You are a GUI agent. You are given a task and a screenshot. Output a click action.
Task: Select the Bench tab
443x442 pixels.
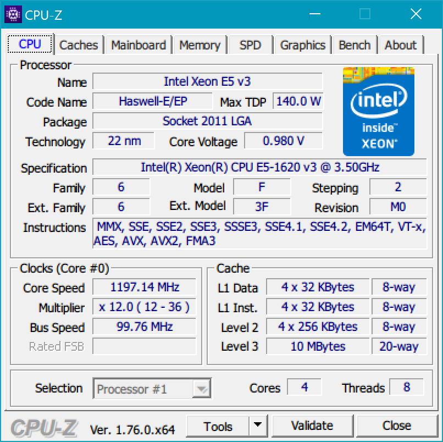(355, 45)
